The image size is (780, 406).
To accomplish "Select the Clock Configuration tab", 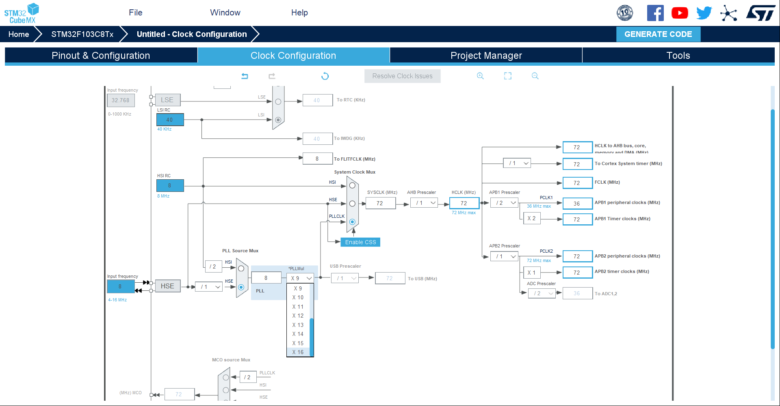I will (293, 56).
